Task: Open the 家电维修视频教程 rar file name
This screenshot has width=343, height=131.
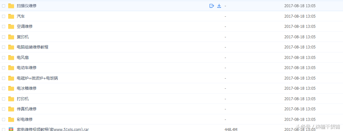Action: 53,129
